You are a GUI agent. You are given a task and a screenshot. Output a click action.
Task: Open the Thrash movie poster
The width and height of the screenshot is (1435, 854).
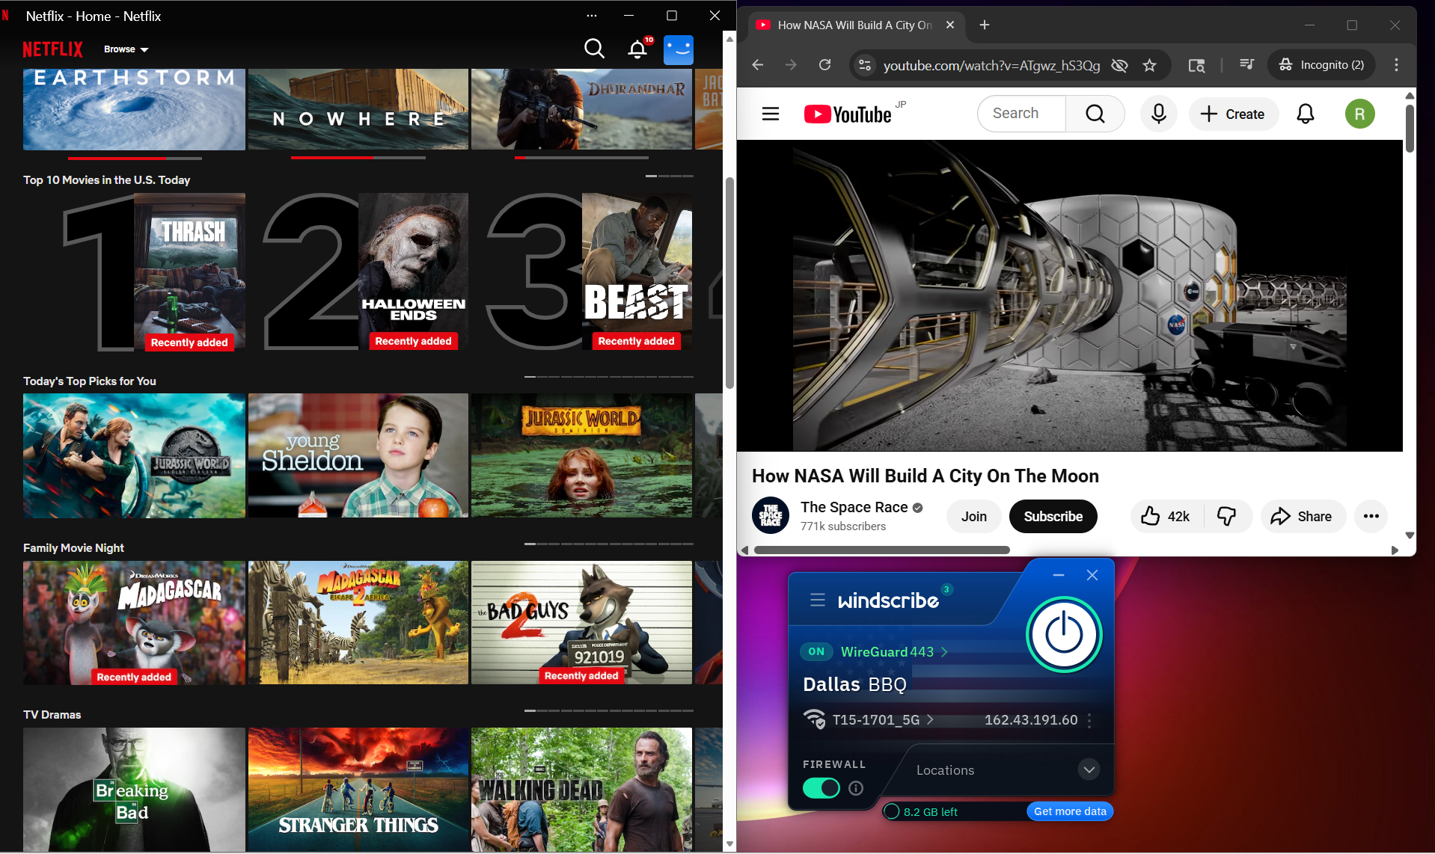click(x=189, y=272)
